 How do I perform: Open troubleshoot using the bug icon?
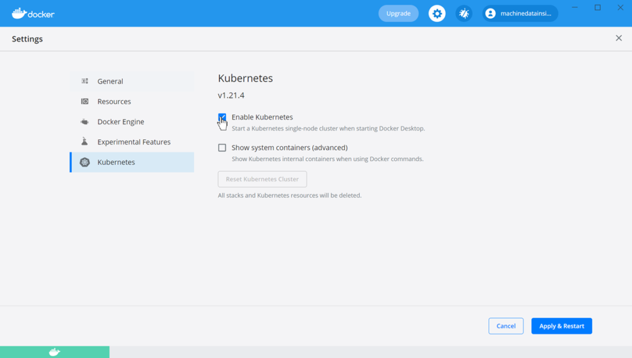(x=464, y=14)
